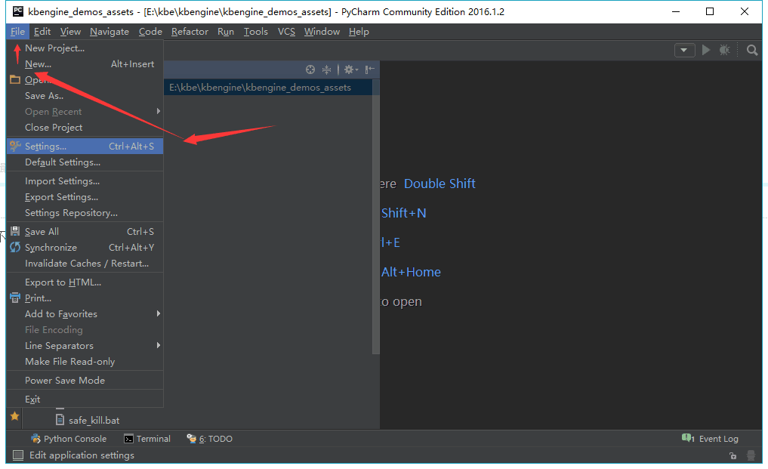Viewport: 768px width, 469px height.
Task: Open the 6: TODO tool window
Action: pyautogui.click(x=210, y=439)
